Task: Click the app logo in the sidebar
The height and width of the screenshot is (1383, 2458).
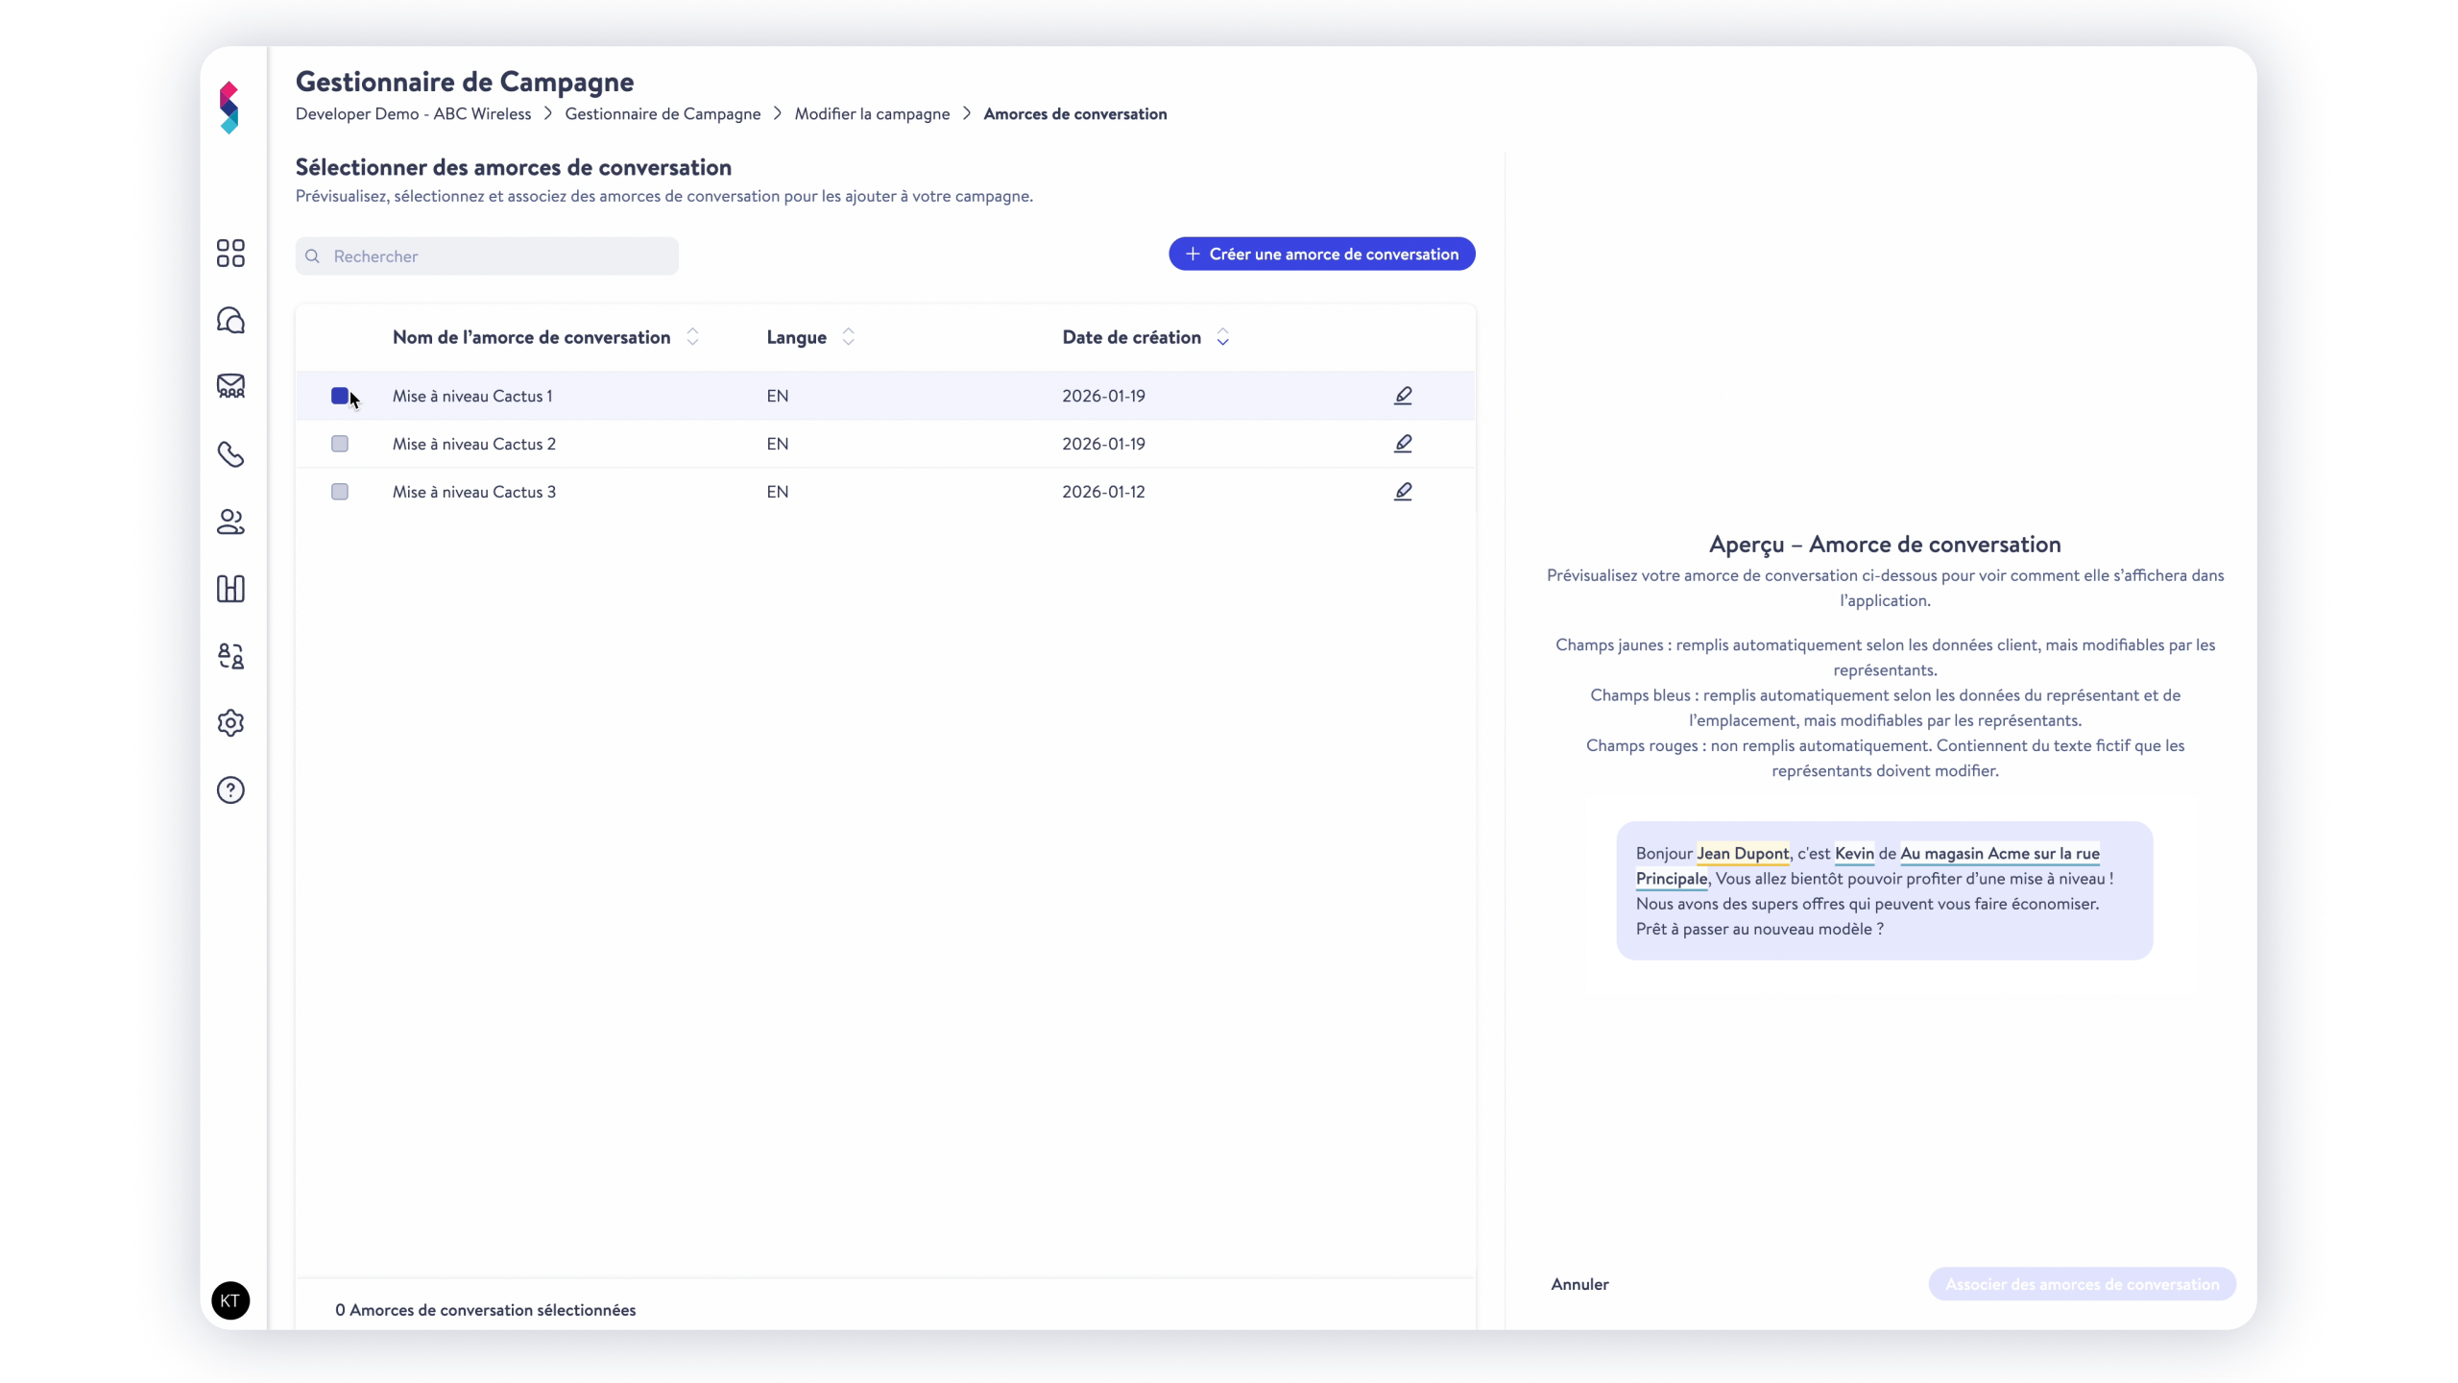Action: (229, 108)
